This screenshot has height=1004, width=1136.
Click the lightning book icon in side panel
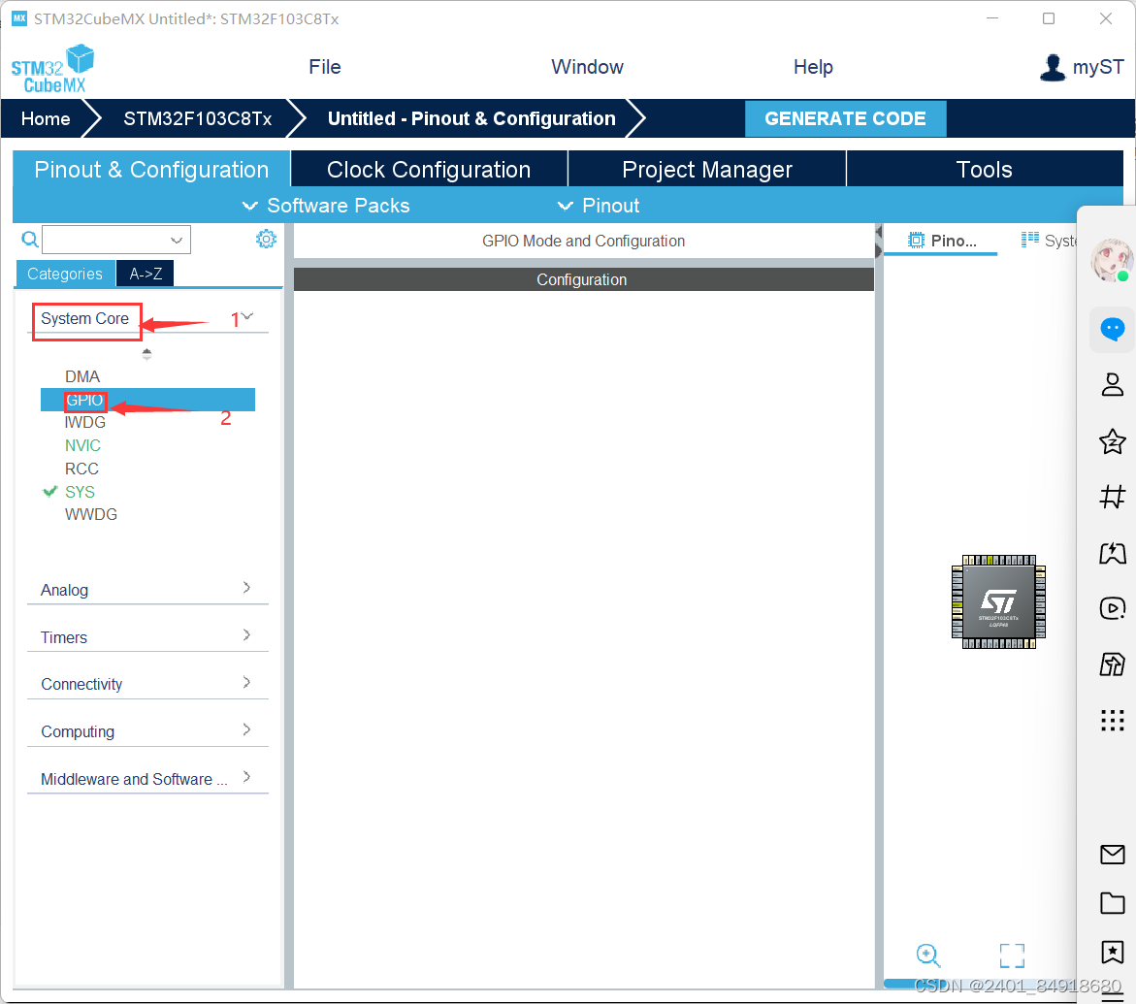pos(1112,553)
